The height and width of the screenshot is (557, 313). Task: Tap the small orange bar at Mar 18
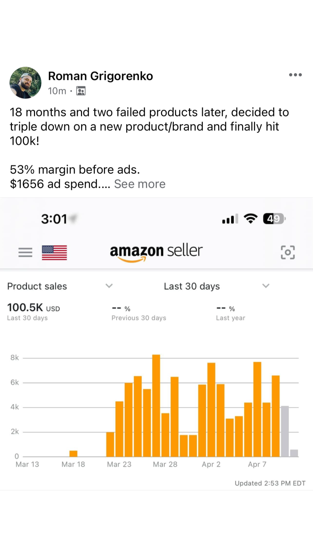tap(73, 453)
